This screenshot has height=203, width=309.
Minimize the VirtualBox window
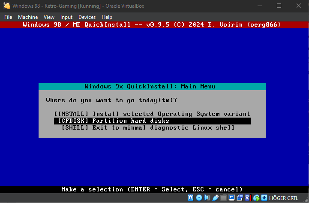pos(260,6)
